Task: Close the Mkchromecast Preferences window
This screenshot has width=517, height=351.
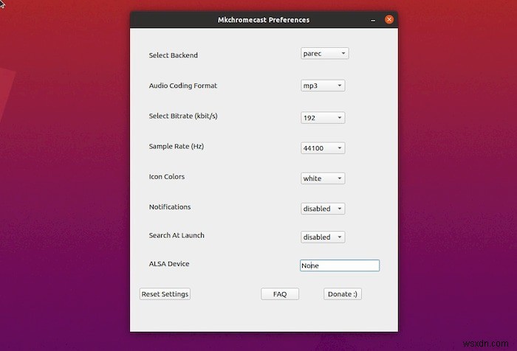Action: 389,20
